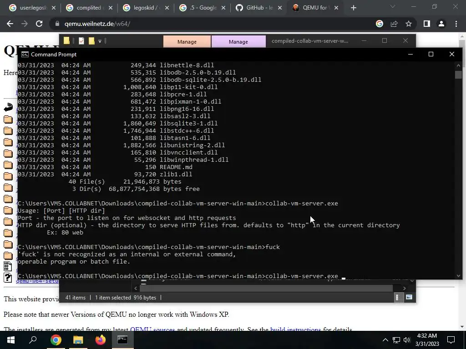Open the Windows Start menu
The image size is (466, 349).
[x=11, y=340]
